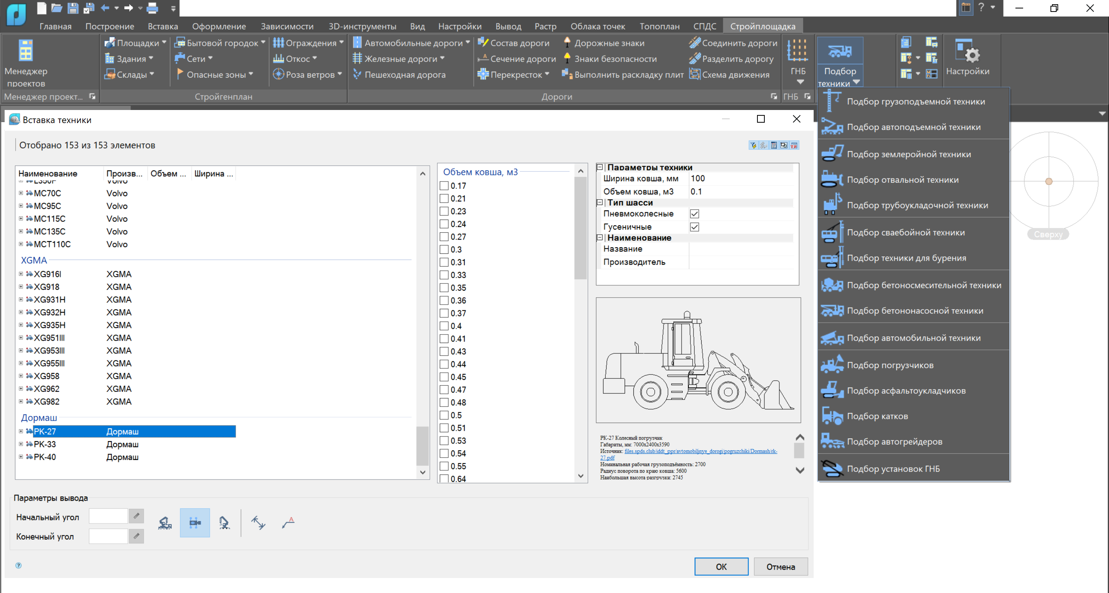Switch to the Топоплан ribbon tab
Image resolution: width=1109 pixels, height=593 pixels.
(x=660, y=26)
